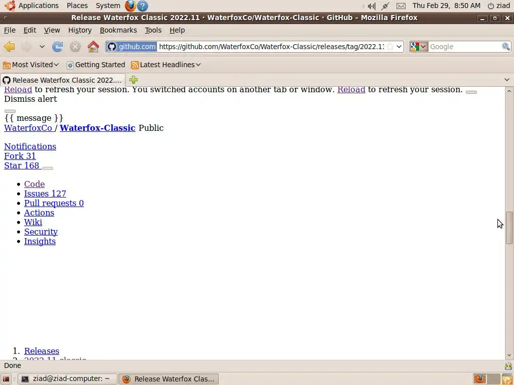
Task: Open the back/forward history dropdown
Action: click(42, 47)
